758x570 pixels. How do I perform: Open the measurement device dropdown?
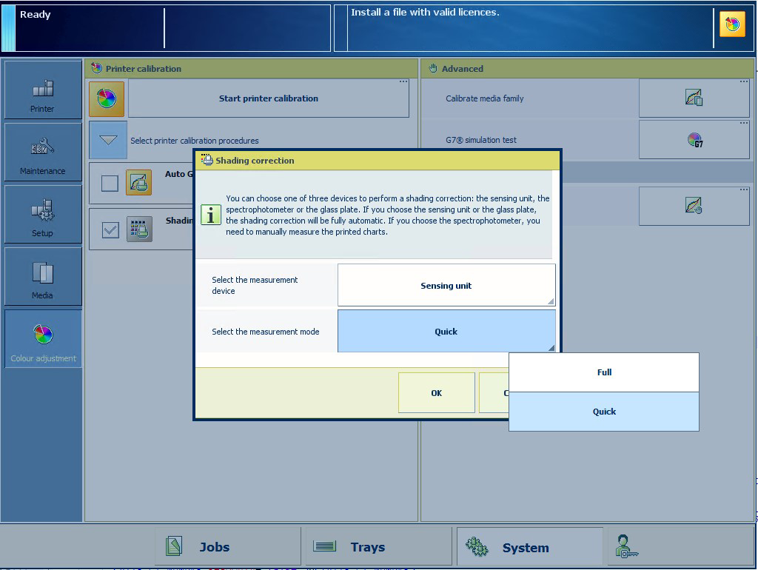[446, 286]
